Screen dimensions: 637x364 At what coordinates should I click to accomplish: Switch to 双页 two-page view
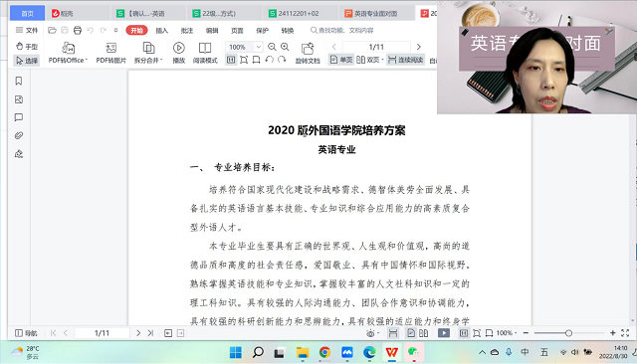tap(368, 60)
